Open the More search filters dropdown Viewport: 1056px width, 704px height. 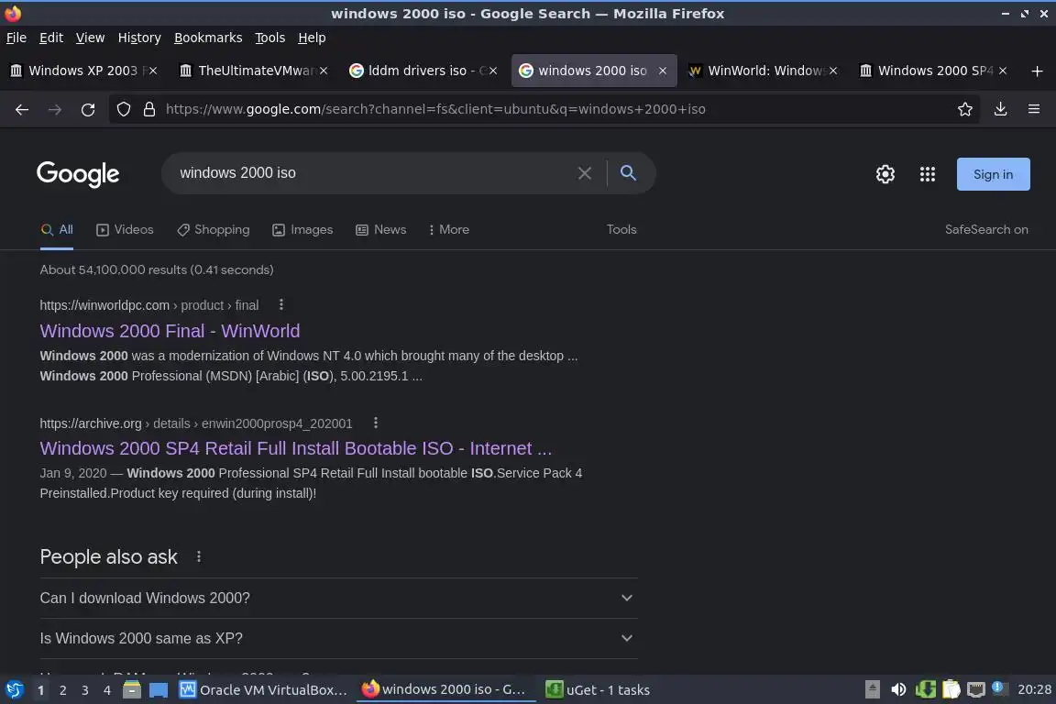click(x=448, y=230)
